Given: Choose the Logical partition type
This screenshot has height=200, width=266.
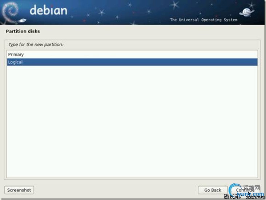Looking at the screenshot, I should pyautogui.click(x=132, y=62).
